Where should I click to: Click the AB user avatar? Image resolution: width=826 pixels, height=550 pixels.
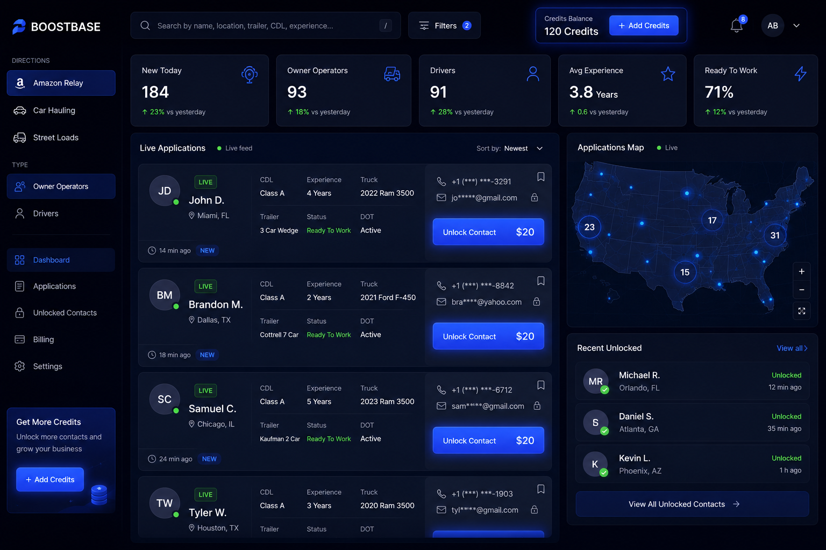(773, 25)
